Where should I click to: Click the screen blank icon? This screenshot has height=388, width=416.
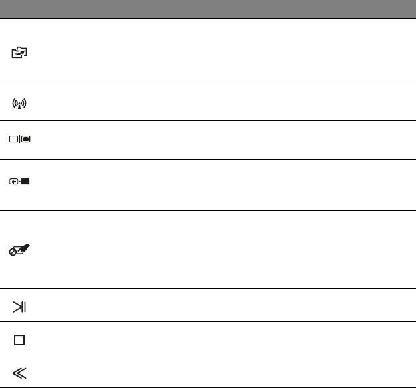(19, 182)
